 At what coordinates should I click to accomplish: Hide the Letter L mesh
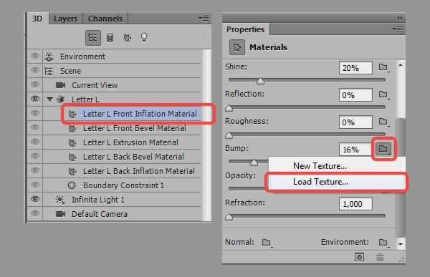pyautogui.click(x=35, y=99)
